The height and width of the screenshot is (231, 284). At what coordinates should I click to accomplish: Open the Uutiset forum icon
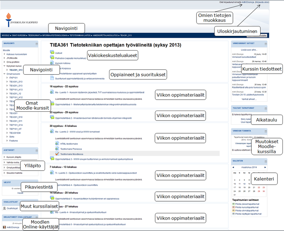(52, 52)
